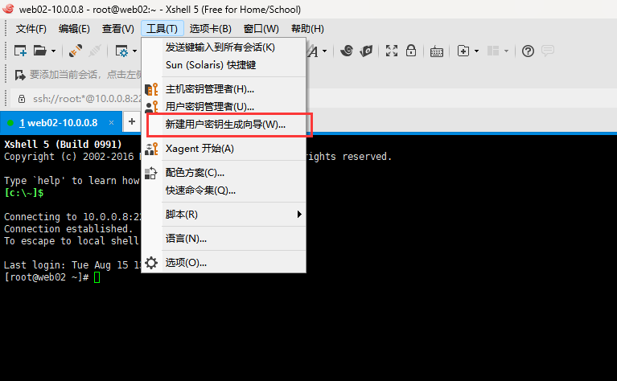Viewport: 617px width, 381px height.
Task: Click the add current session arrow icon
Action: (20, 75)
